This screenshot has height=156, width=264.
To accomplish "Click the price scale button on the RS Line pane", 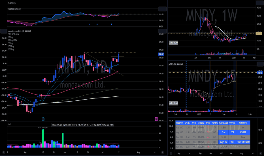I will [x=163, y=9].
